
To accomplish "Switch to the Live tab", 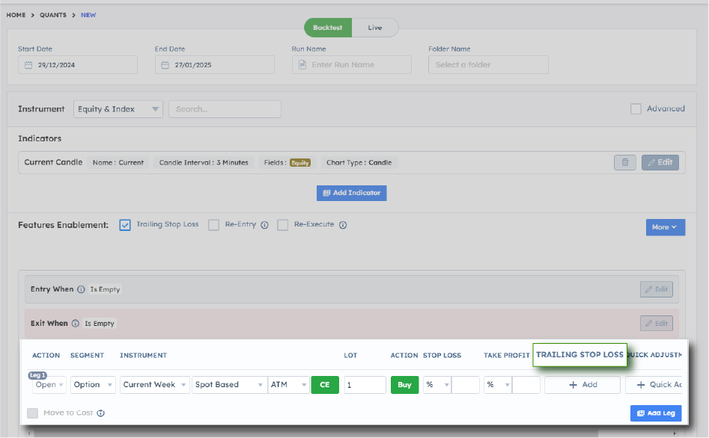I will pyautogui.click(x=375, y=28).
